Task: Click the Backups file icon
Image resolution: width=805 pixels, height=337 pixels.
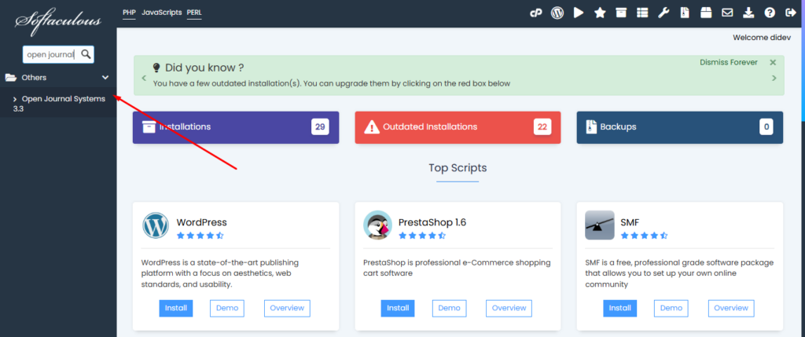Action: [591, 126]
